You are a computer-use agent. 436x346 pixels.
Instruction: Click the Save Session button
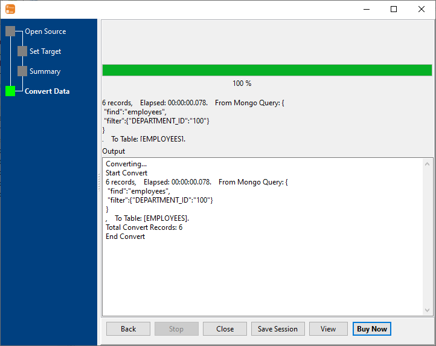[278, 329]
